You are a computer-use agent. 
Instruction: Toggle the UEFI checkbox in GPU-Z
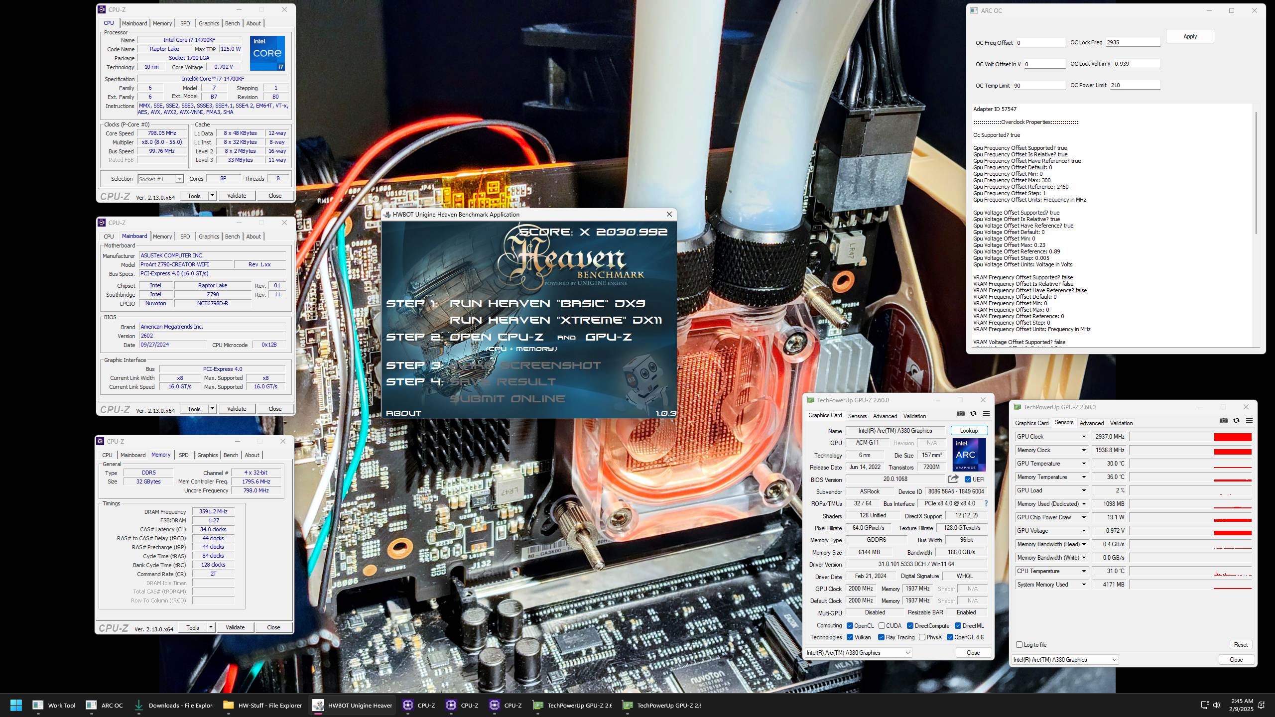click(x=968, y=479)
